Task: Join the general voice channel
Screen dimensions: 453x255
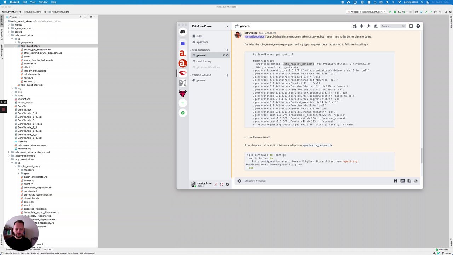Action: point(210,80)
